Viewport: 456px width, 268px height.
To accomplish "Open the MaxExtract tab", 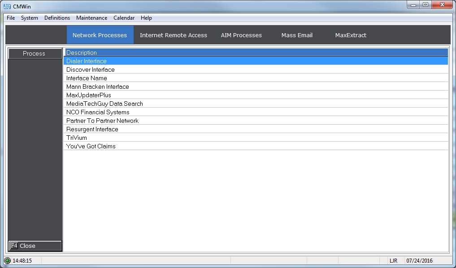I will (351, 35).
